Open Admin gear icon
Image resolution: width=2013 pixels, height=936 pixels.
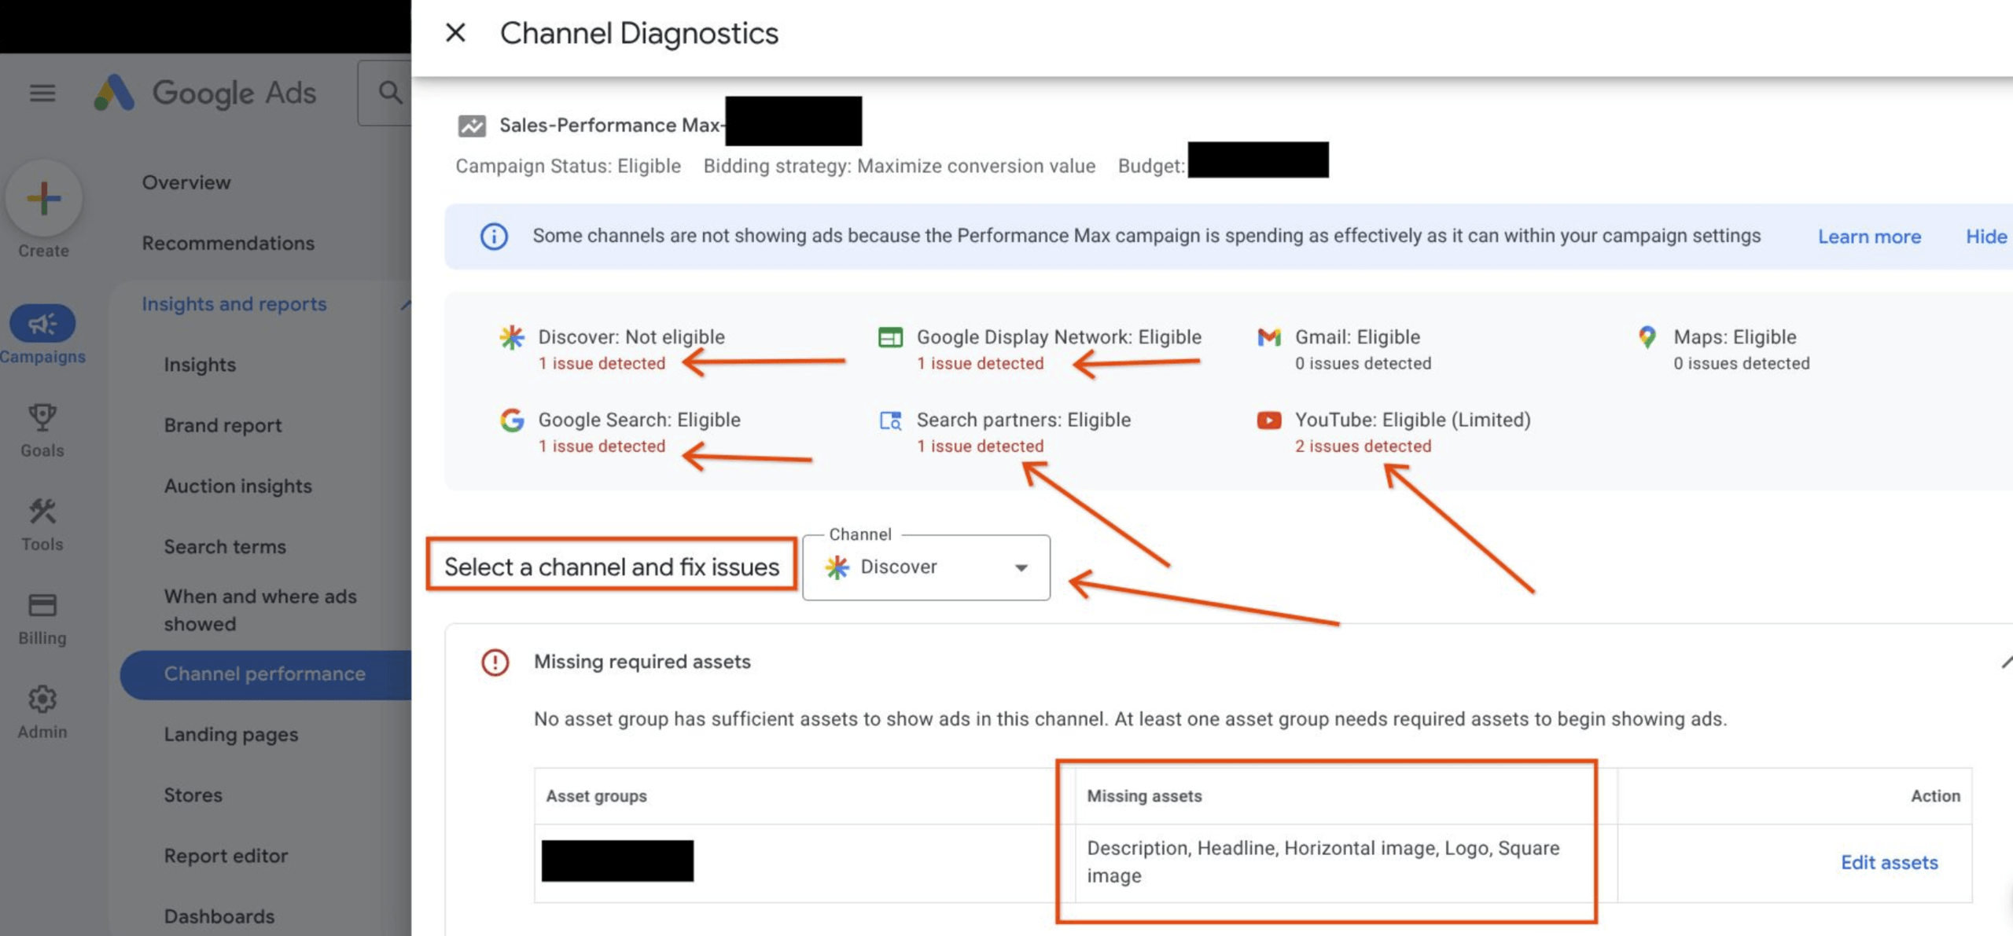pyautogui.click(x=42, y=699)
